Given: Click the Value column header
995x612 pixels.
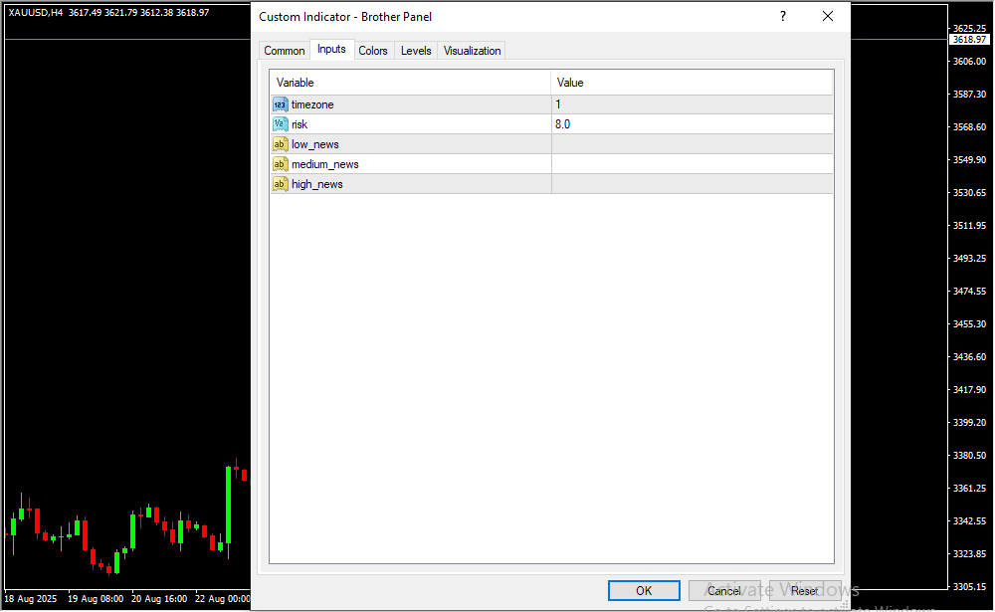Looking at the screenshot, I should click(692, 83).
